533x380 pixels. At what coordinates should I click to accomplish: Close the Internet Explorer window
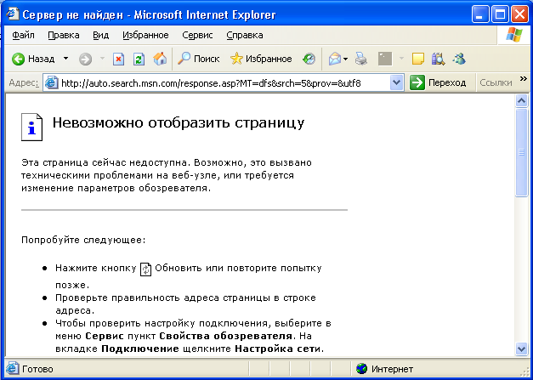519,14
